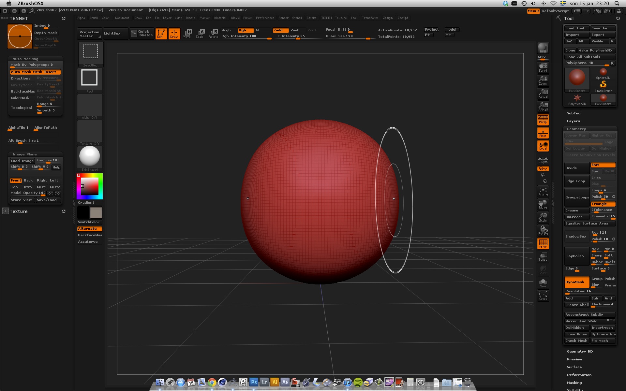
Task: Click the BPR render icon
Action: tap(543, 48)
